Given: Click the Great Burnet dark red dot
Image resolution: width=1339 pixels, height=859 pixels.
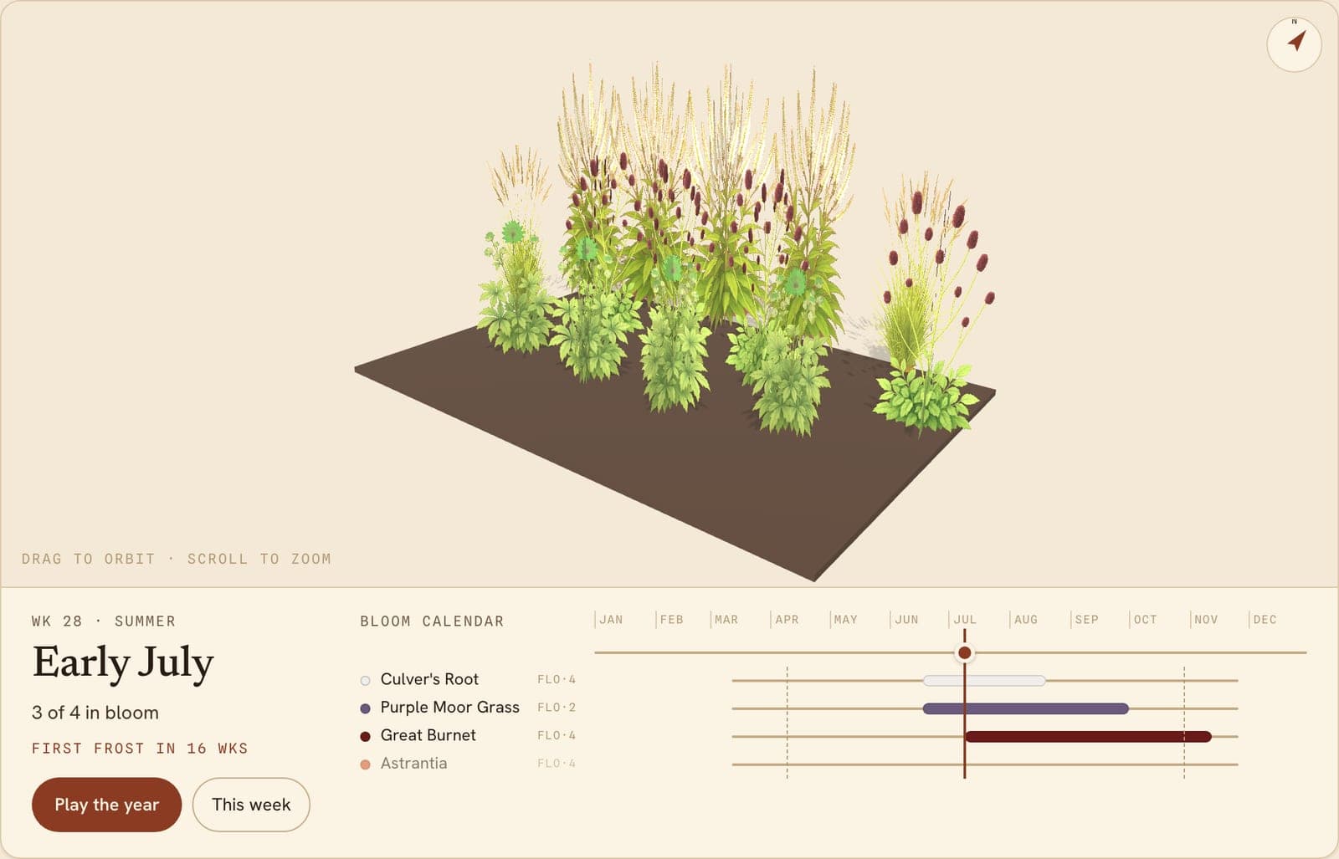Looking at the screenshot, I should [365, 736].
